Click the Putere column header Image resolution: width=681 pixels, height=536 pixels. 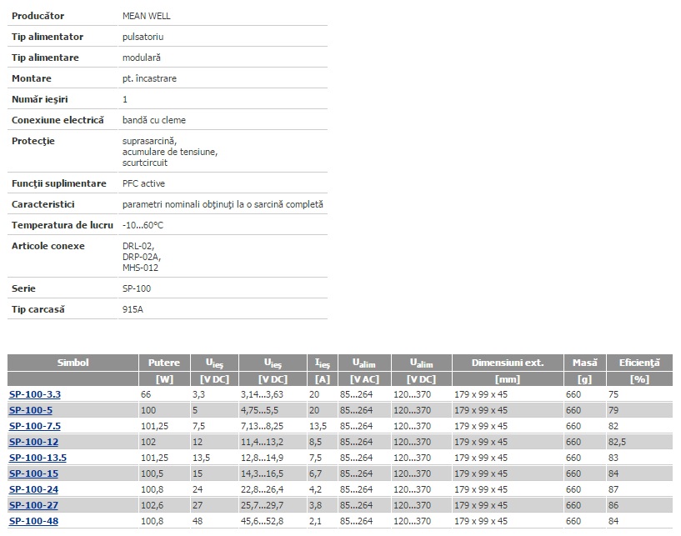(164, 363)
